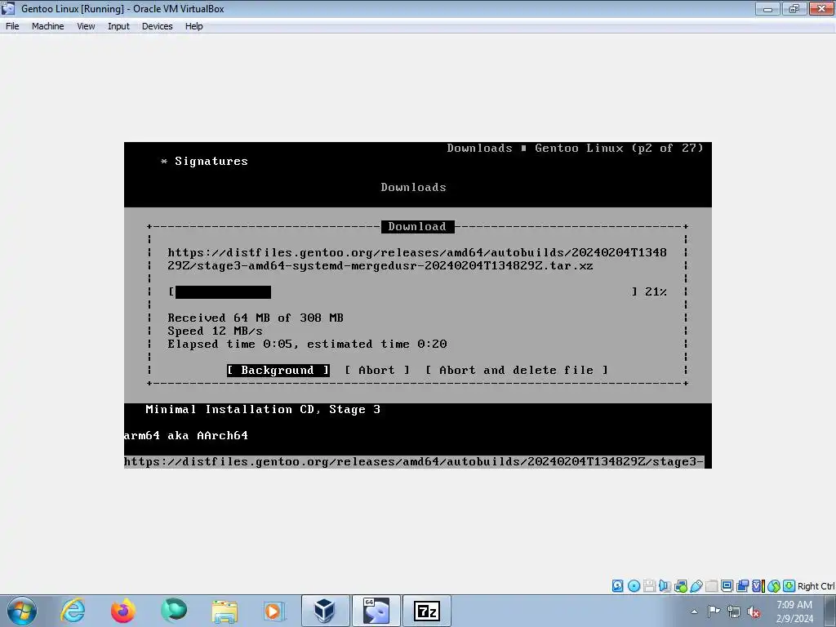
Task: Open the audio settings indicator in VirtualBox status bar
Action: [665, 586]
